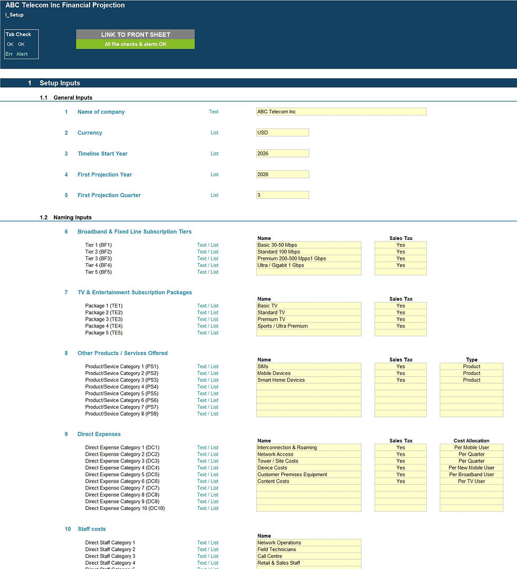517x569 pixels.
Task: Open the Timeline Start Year dropdown
Action: click(x=282, y=153)
